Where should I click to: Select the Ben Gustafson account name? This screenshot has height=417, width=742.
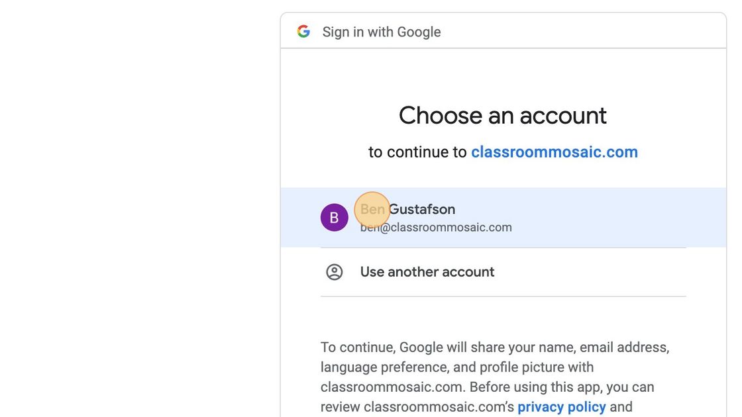[407, 210]
